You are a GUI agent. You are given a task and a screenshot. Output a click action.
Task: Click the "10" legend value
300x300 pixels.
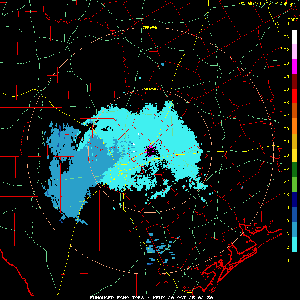(286, 221)
